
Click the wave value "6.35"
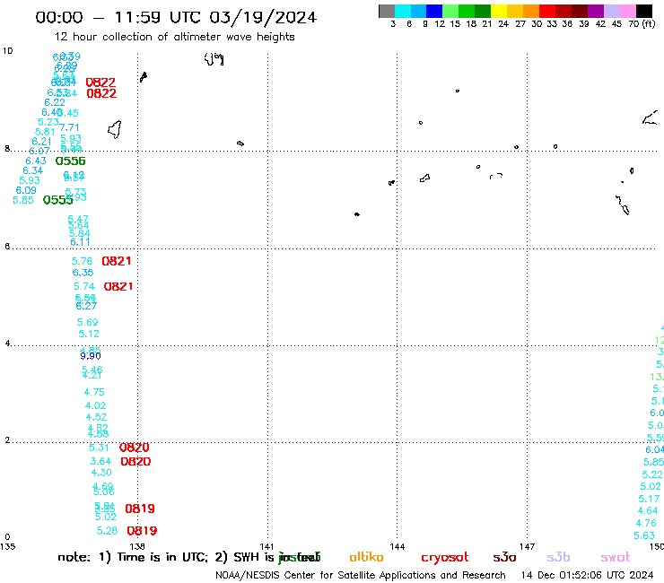[83, 273]
